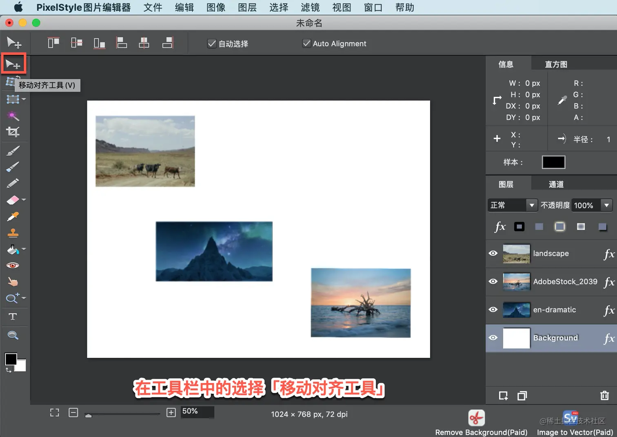Align layers to vertical centers

click(x=76, y=42)
